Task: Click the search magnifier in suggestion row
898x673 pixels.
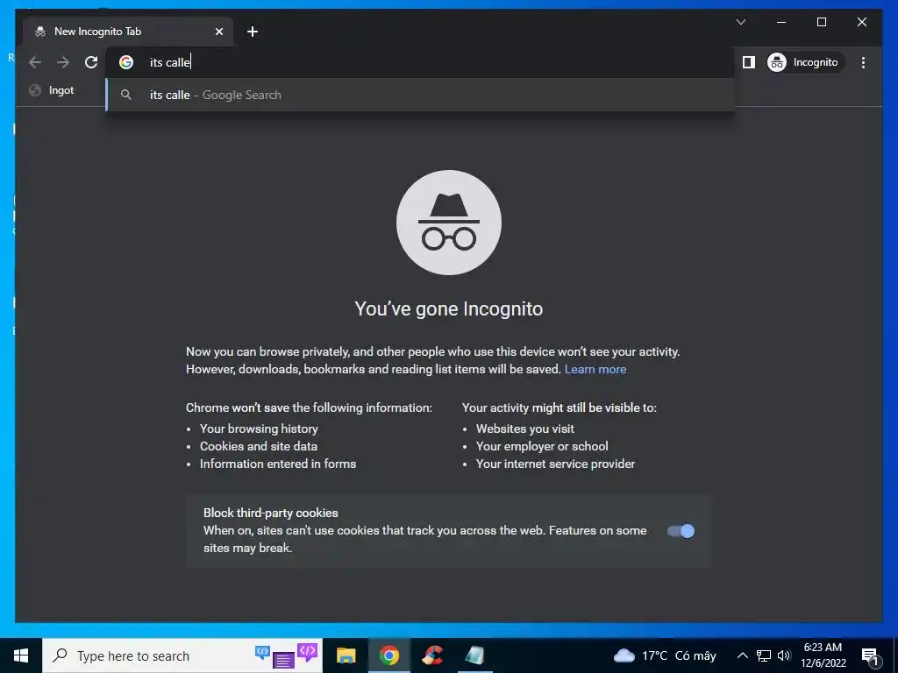Action: coord(126,95)
